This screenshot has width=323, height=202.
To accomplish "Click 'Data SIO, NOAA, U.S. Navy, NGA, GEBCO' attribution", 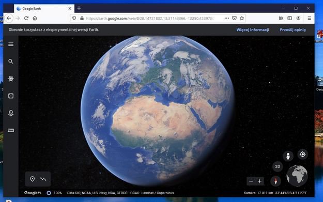I will (97, 193).
